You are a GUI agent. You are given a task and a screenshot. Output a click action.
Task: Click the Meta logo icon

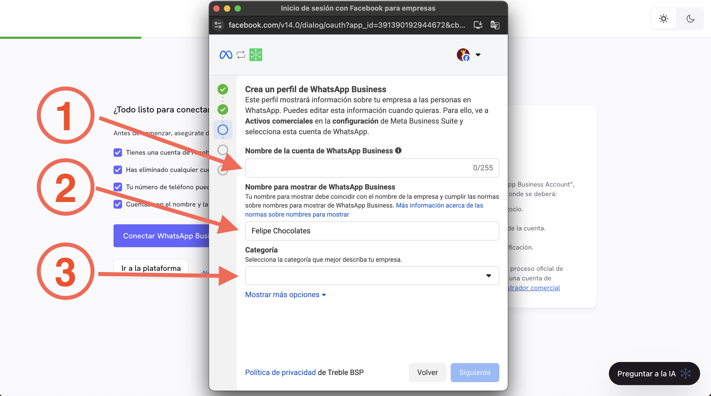(226, 55)
